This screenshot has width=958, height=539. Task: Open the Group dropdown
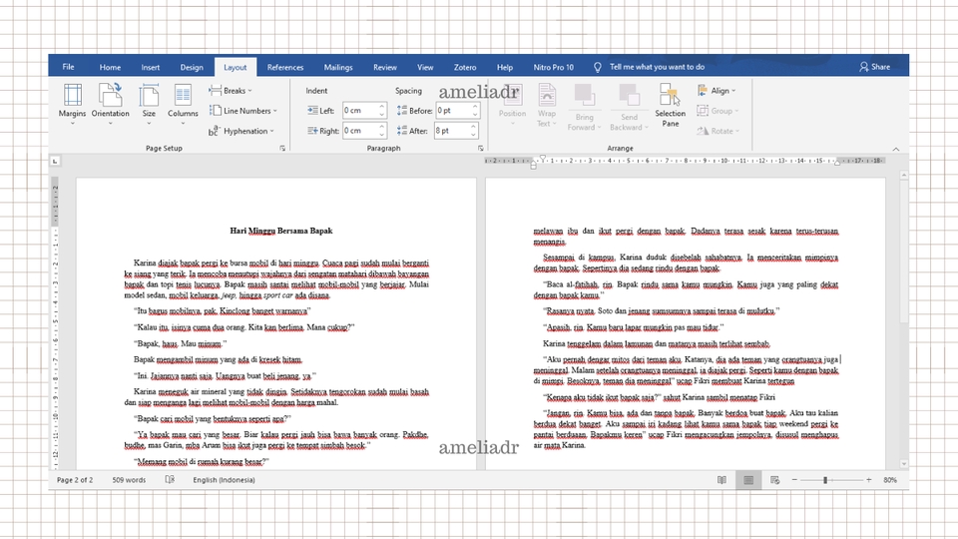[718, 111]
